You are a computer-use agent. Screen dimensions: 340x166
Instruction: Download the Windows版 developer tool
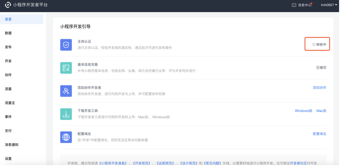tap(304, 111)
